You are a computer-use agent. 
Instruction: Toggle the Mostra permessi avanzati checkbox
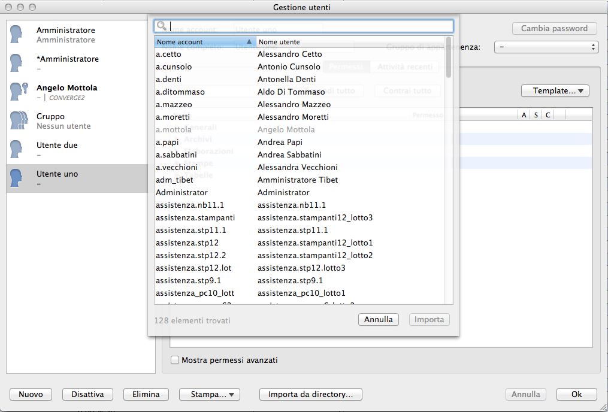[x=175, y=360]
